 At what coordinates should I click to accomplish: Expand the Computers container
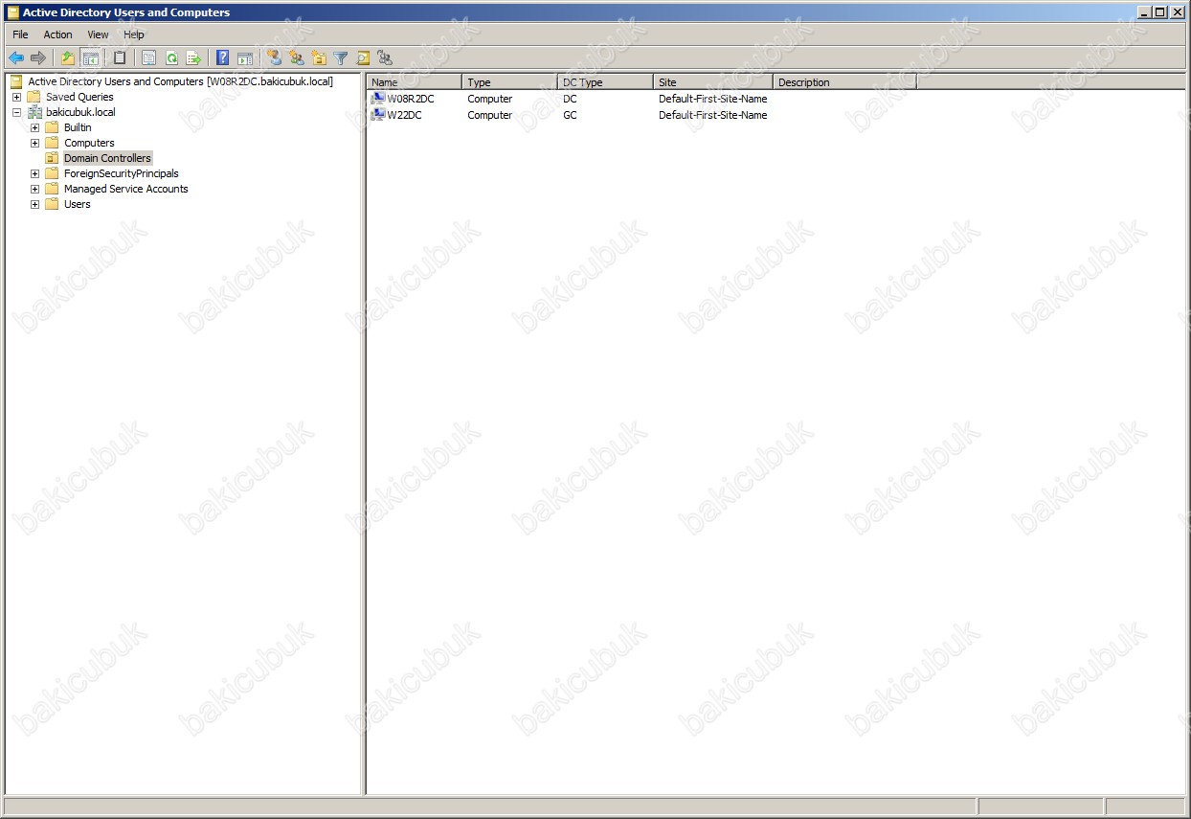[x=34, y=143]
